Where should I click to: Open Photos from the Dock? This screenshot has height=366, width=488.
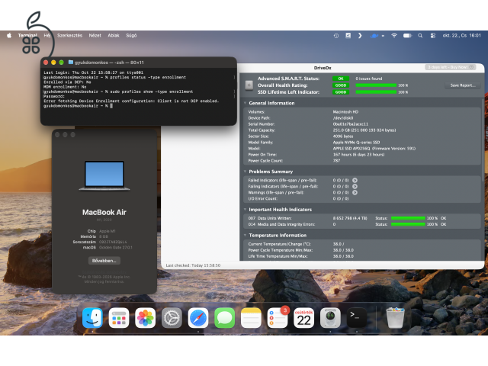pos(146,318)
